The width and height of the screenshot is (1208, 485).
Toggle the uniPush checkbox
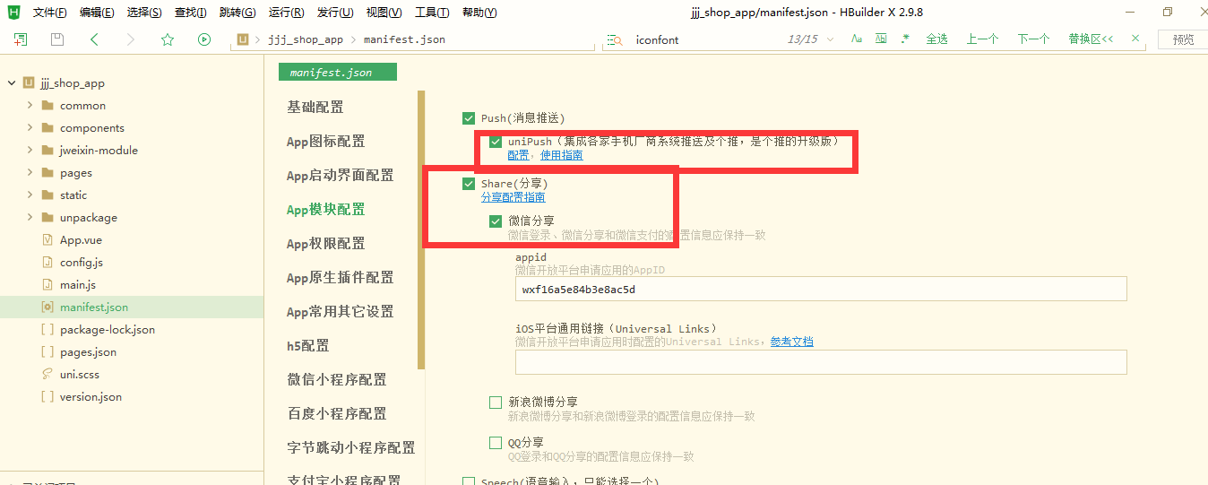(496, 142)
